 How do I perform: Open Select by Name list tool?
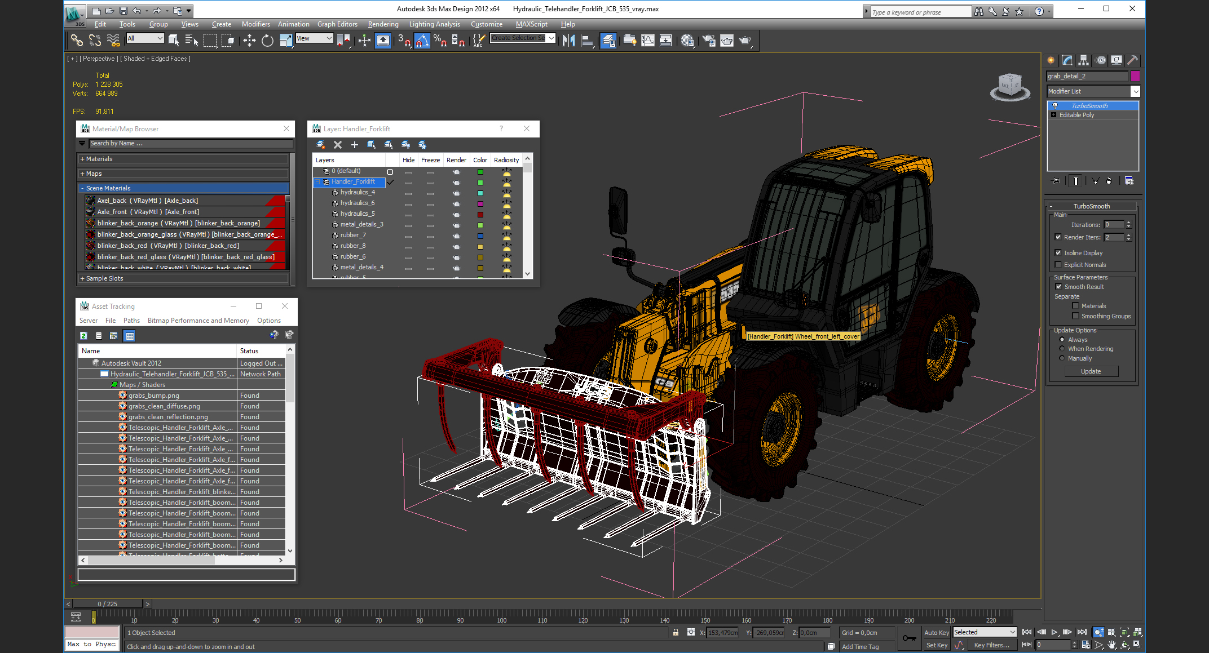191,40
